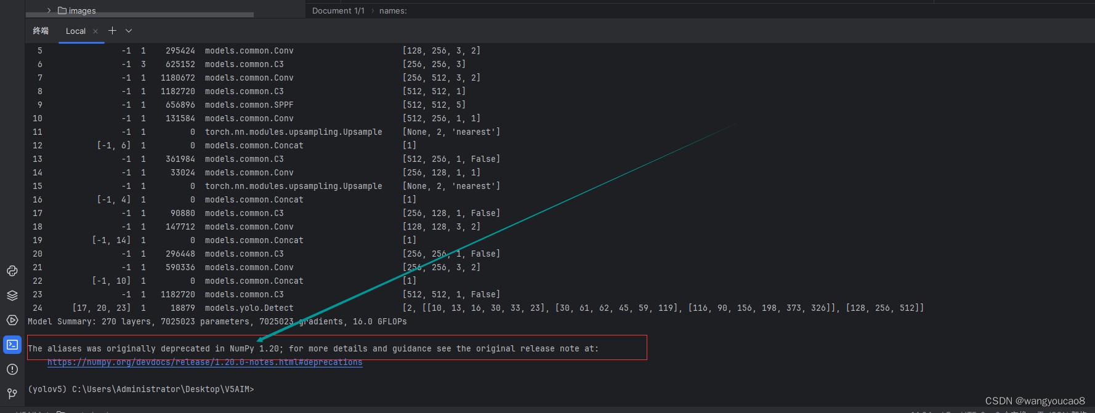Click the project panel horizontal scrollbar
1095x413 pixels.
click(x=139, y=15)
